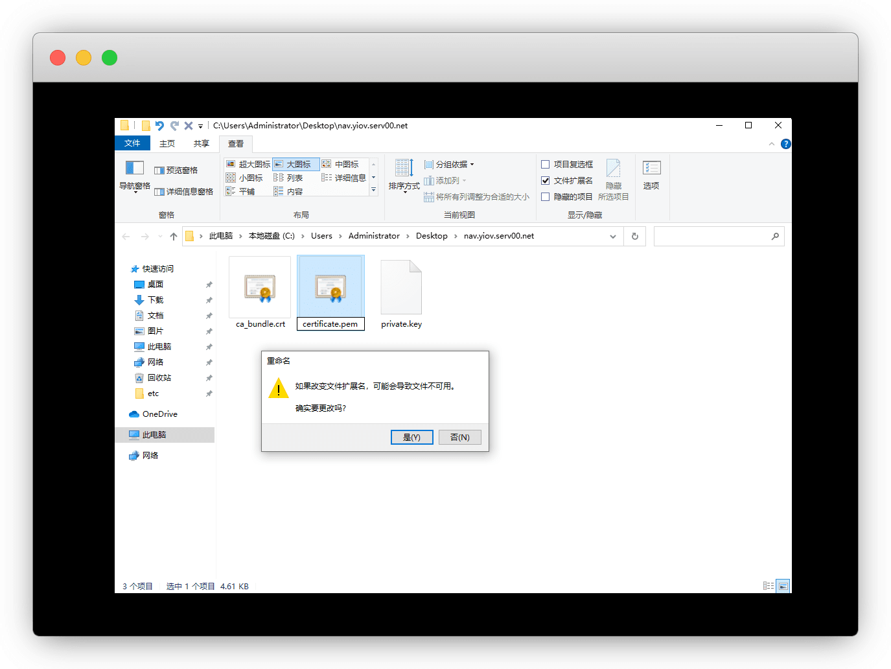Screen dimensions: 891x669
Task: Open the Share (共享) ribbon tab
Action: point(201,144)
